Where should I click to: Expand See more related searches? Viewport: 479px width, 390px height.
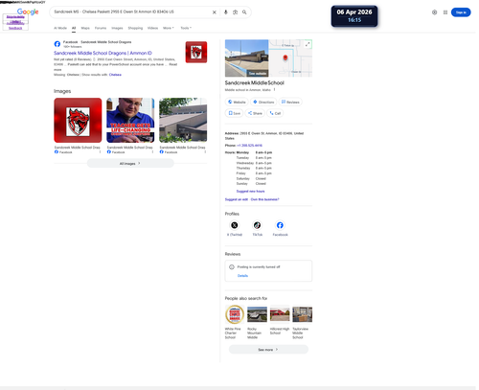[268, 350]
